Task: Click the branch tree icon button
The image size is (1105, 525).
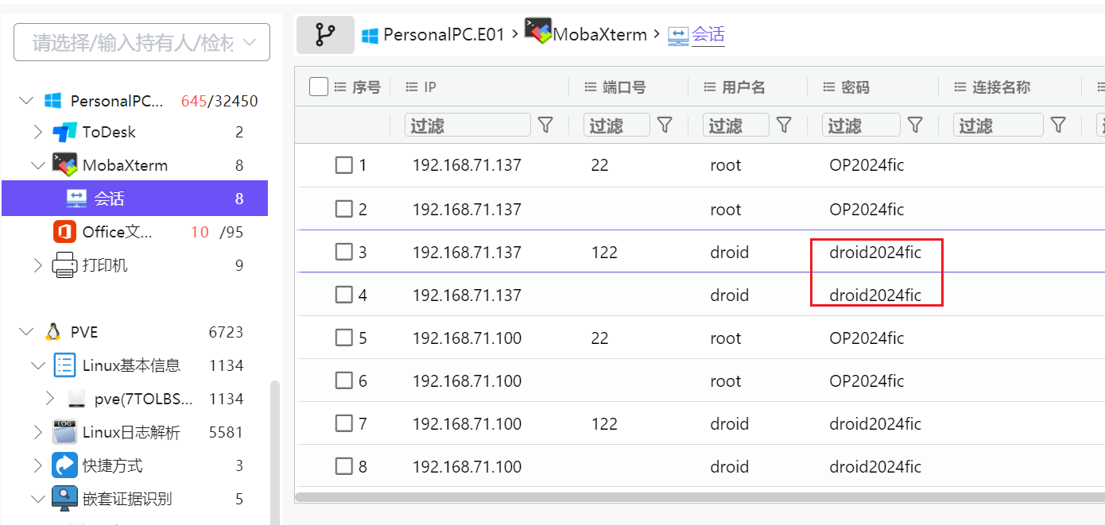Action: (325, 35)
